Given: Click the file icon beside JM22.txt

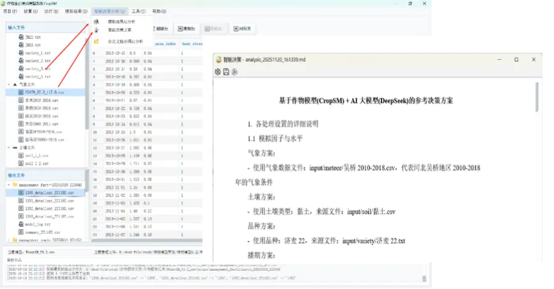Looking at the screenshot, I should click(21, 37).
